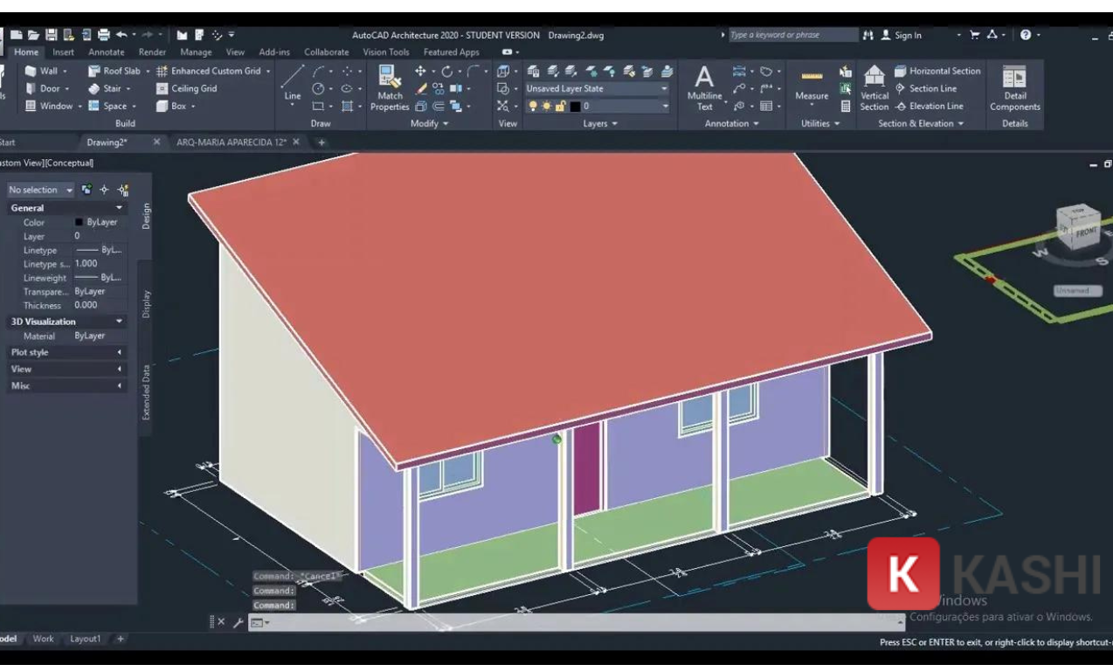This screenshot has width=1113, height=665.
Task: Switch to the Layout1 tab
Action: coord(85,638)
